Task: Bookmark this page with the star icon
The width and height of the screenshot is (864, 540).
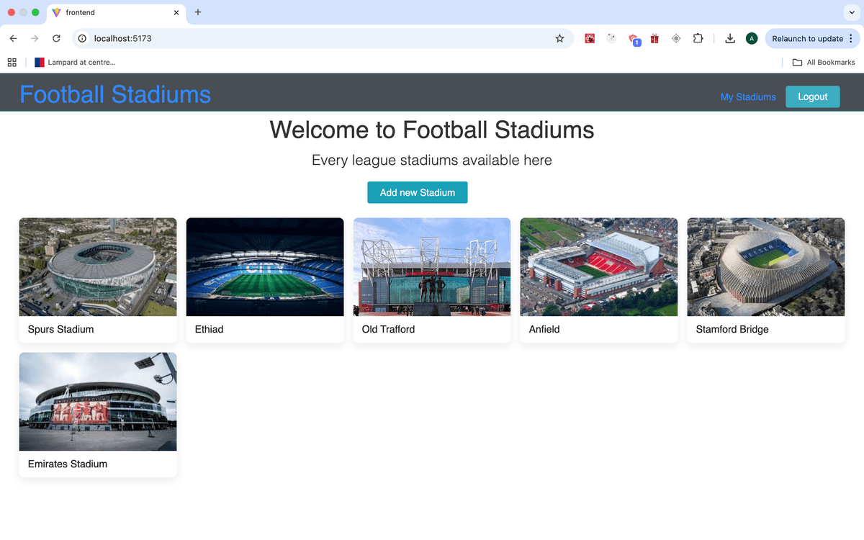Action: coord(559,39)
